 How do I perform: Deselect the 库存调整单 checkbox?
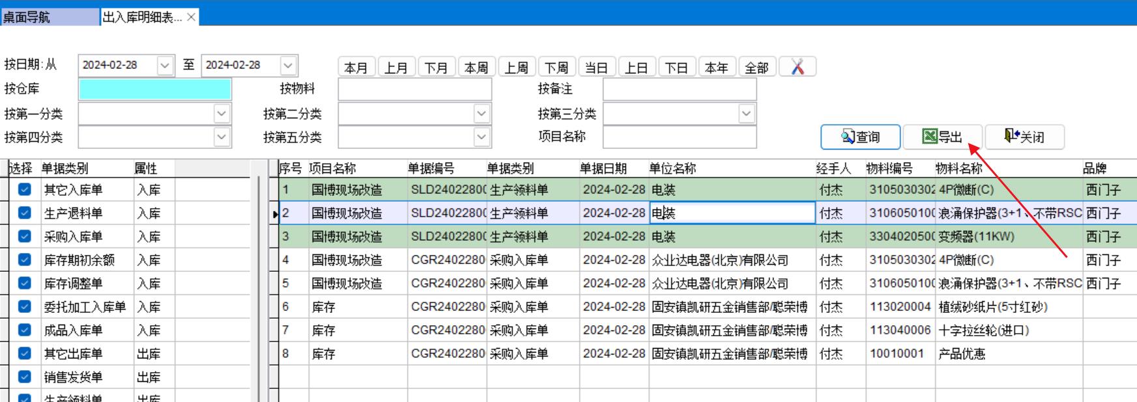tap(25, 283)
